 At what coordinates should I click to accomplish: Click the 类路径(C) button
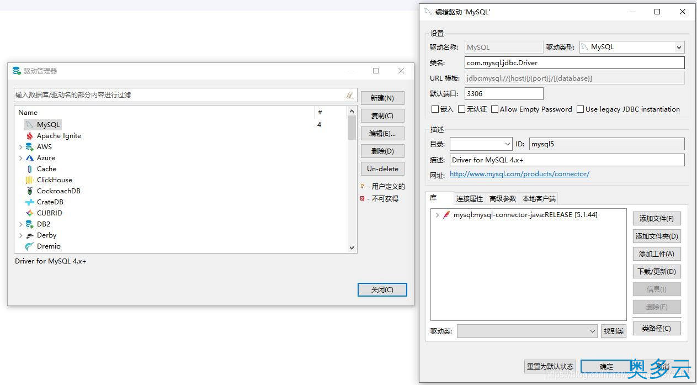[657, 328]
